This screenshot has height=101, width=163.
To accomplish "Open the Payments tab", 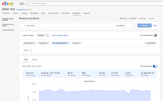I will [66, 13].
